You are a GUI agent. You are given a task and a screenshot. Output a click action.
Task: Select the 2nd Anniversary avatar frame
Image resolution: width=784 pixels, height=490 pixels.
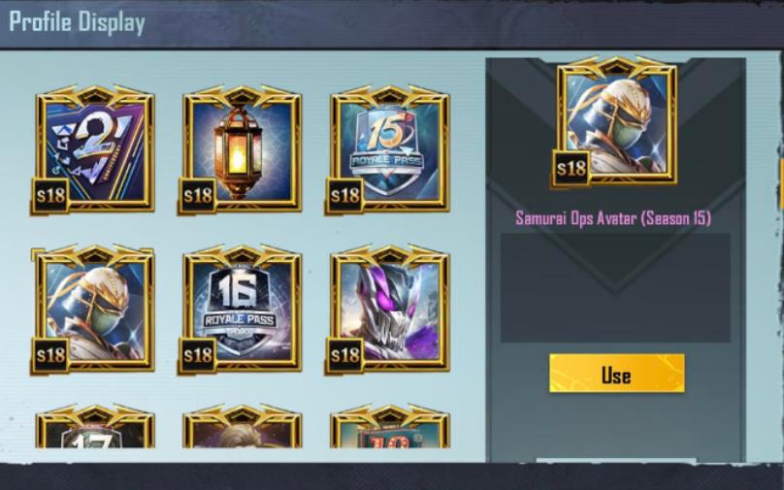[93, 149]
